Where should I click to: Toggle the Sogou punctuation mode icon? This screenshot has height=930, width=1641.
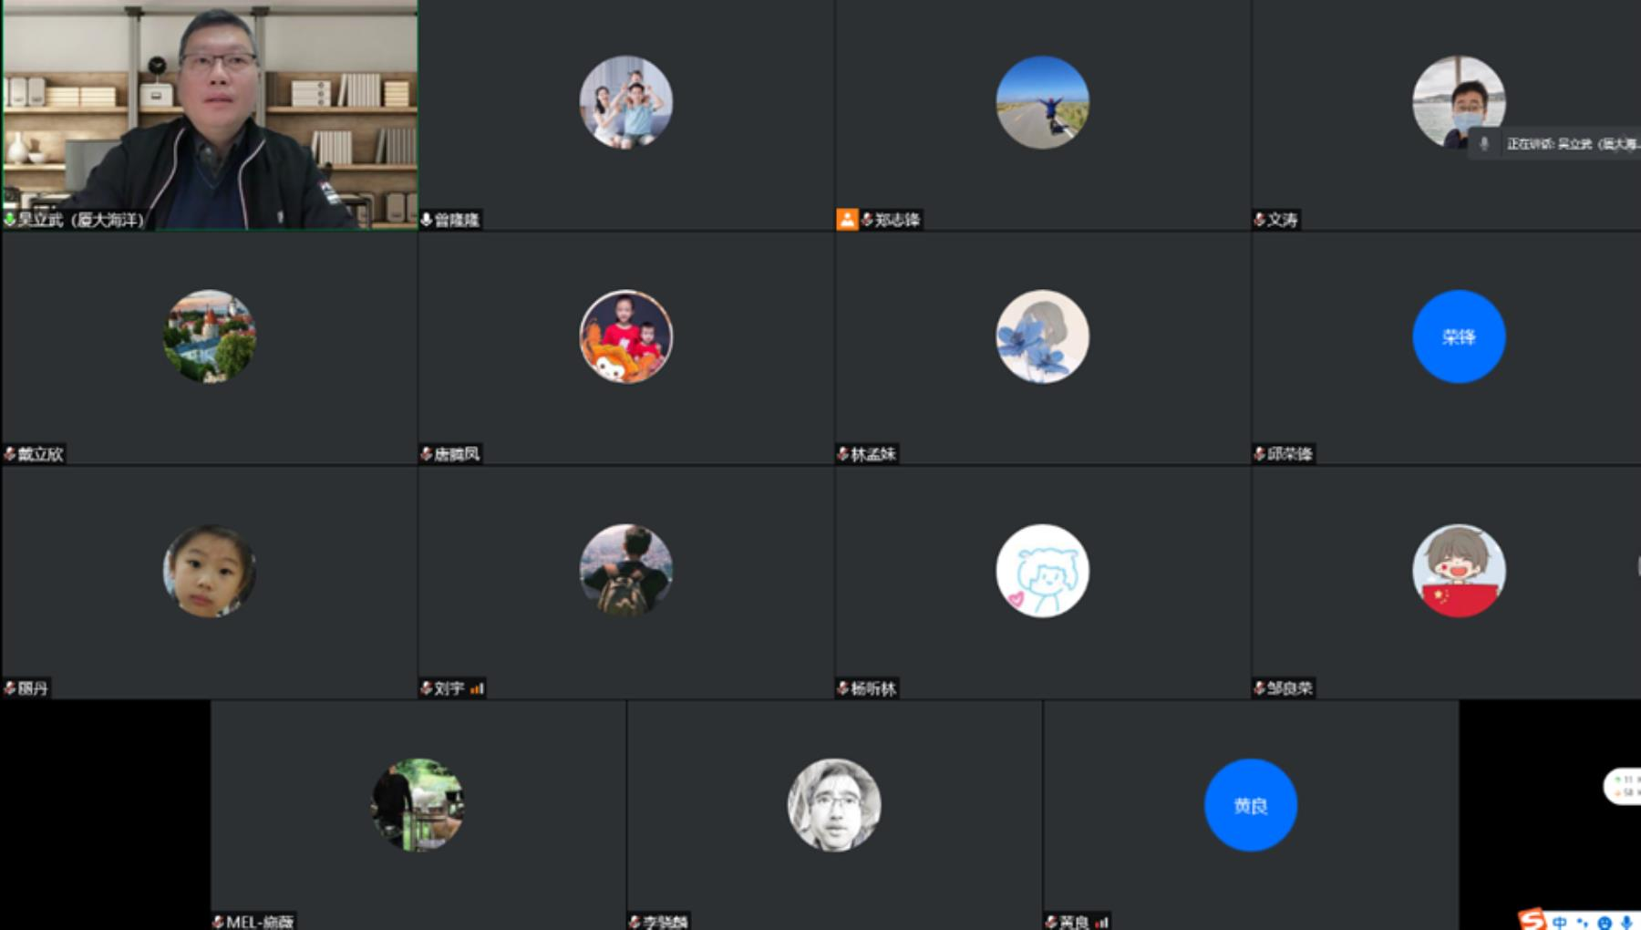point(1582,922)
